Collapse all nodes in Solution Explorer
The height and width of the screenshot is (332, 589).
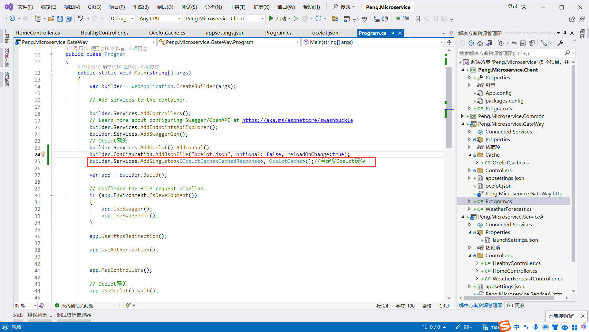point(523,43)
